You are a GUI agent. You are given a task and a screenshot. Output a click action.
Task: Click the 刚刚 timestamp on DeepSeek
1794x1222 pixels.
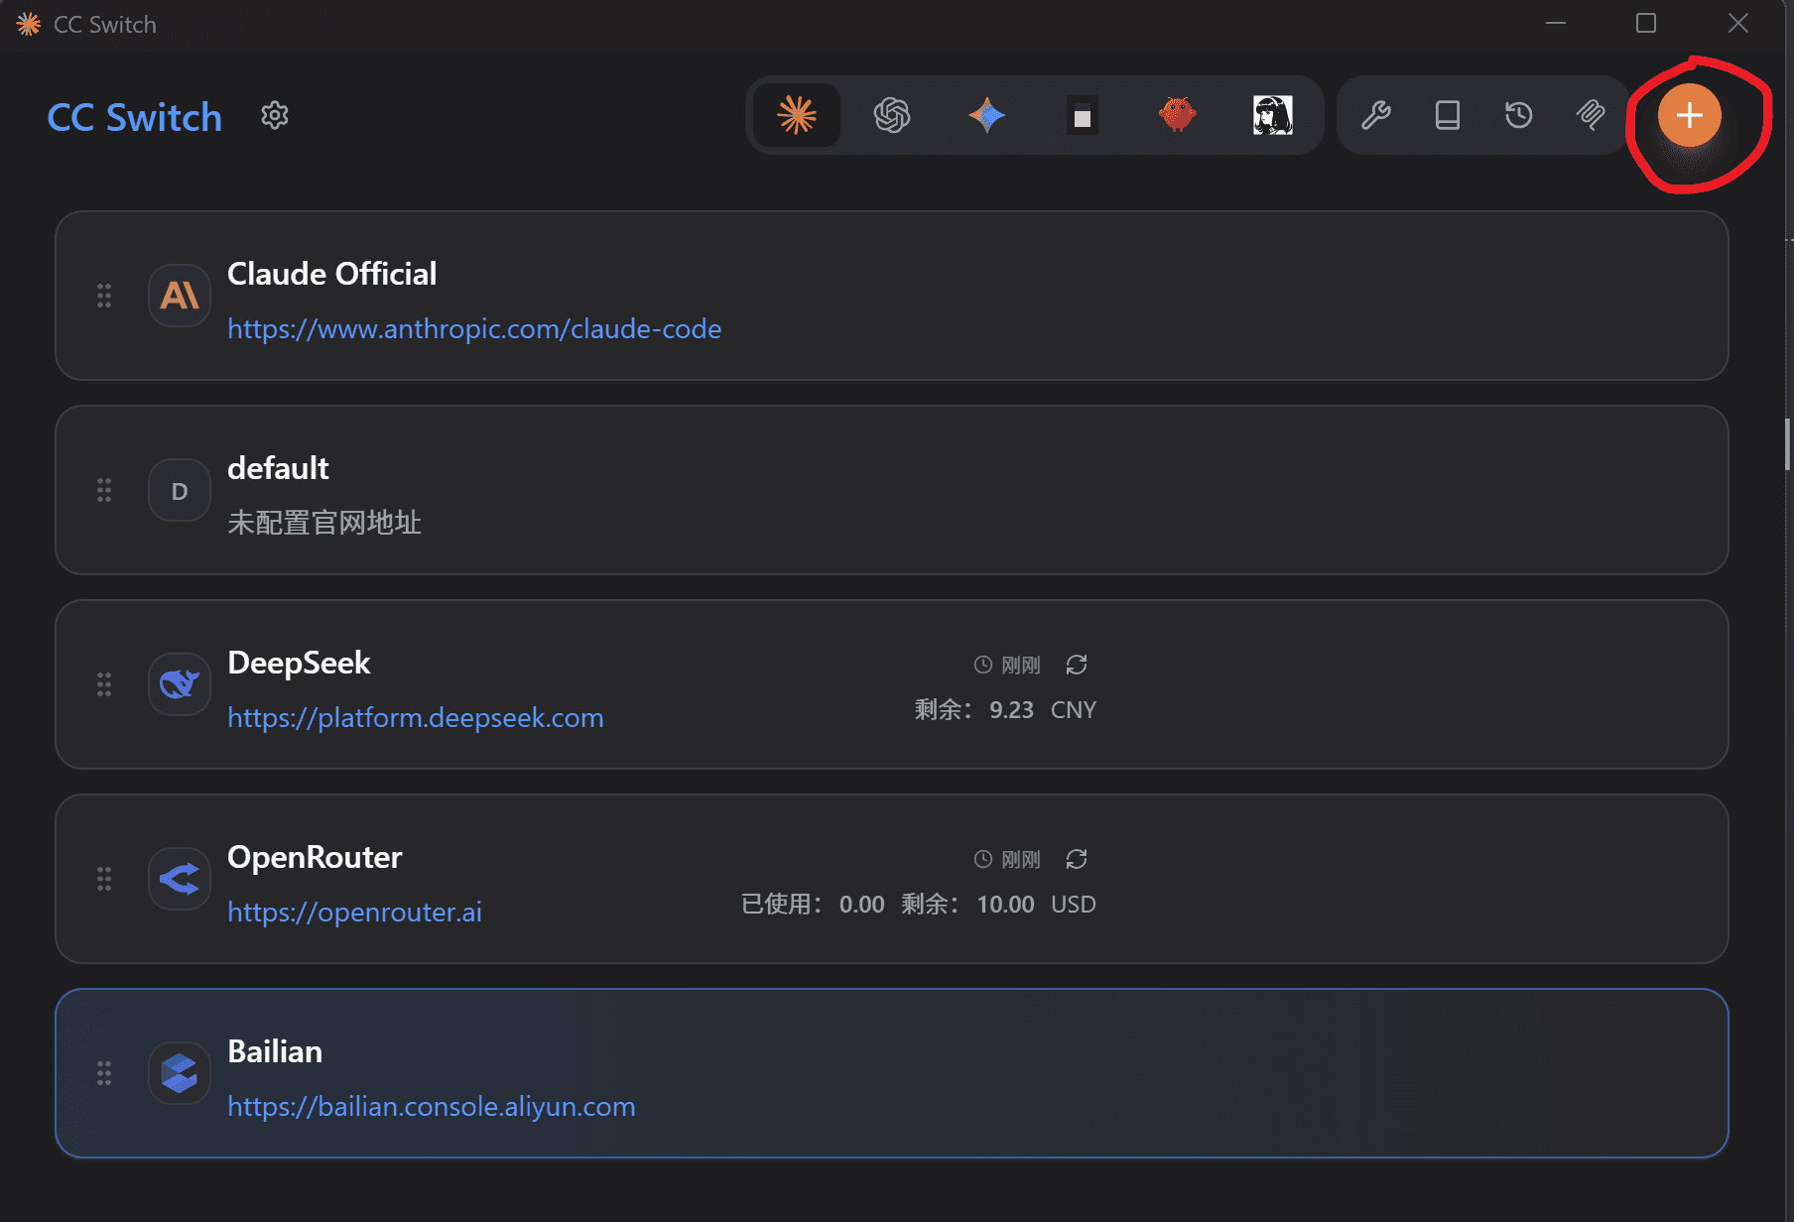(1021, 665)
